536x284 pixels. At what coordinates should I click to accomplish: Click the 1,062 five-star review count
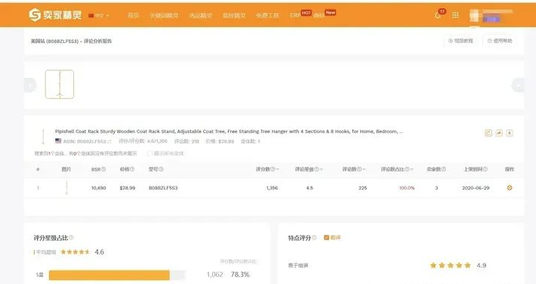coord(214,274)
